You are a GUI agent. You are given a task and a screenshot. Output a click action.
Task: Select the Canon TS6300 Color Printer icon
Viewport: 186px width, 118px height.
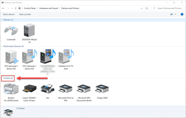click(29, 88)
